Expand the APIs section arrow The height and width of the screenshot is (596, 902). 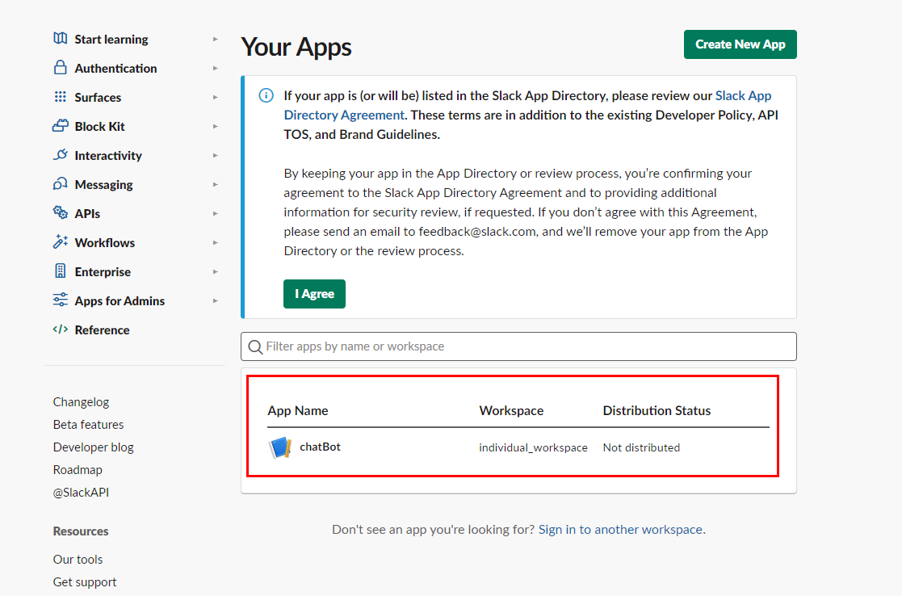pyautogui.click(x=215, y=213)
